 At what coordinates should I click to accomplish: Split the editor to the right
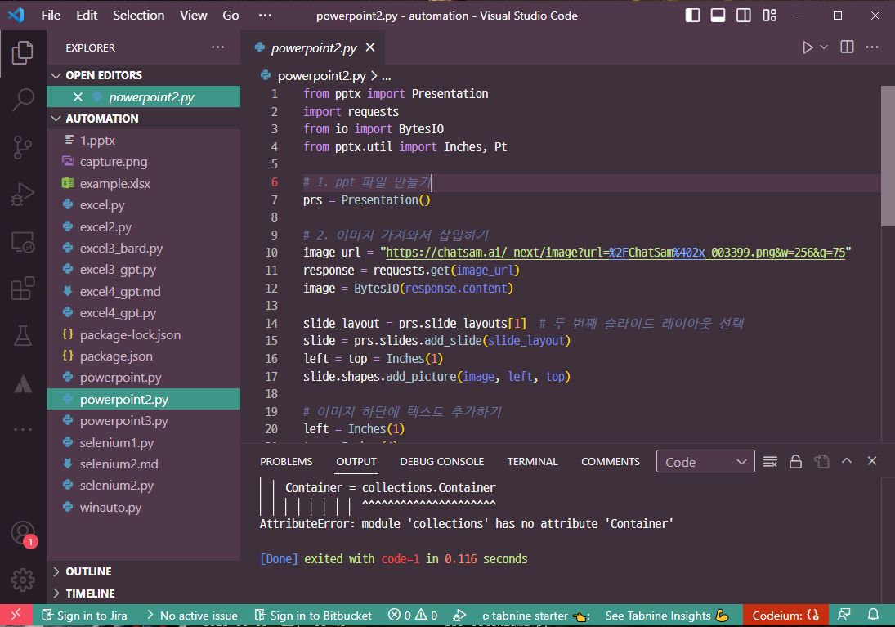[x=847, y=47]
